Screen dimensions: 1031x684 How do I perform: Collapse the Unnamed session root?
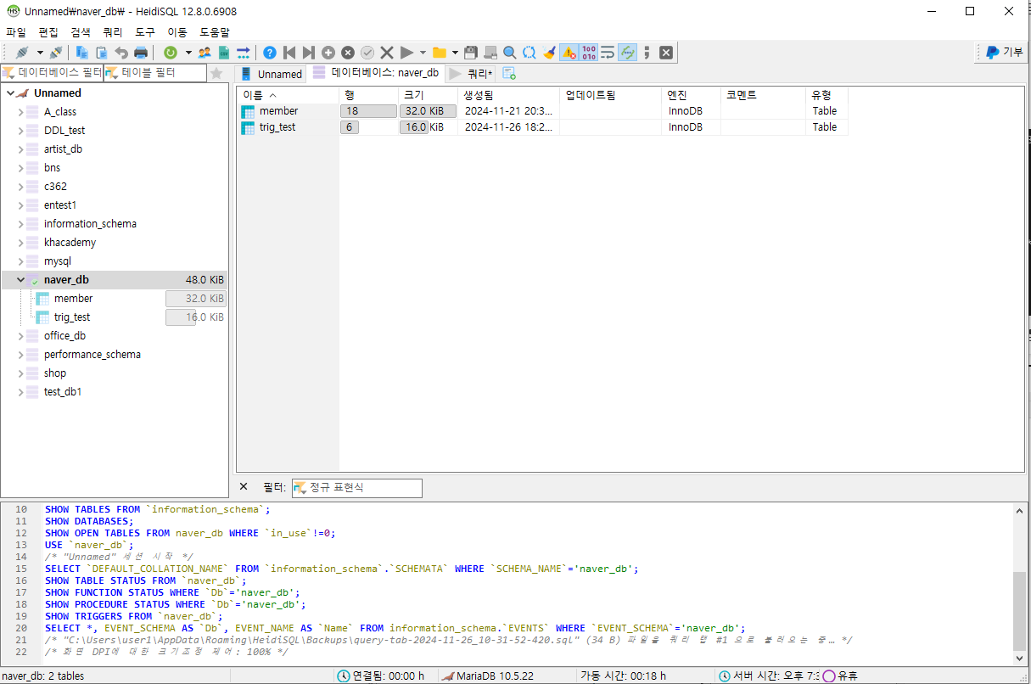tap(10, 93)
